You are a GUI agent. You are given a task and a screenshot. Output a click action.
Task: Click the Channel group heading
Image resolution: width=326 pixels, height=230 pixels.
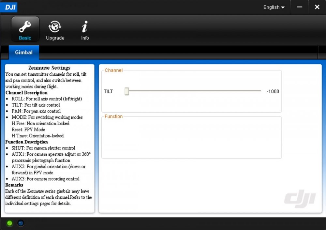click(113, 70)
